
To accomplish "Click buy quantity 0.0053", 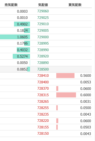I will 85,82.
